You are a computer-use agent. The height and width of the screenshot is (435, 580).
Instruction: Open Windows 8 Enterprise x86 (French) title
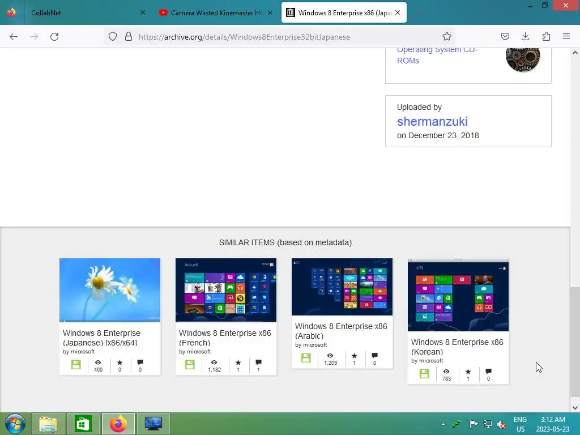pyautogui.click(x=225, y=338)
